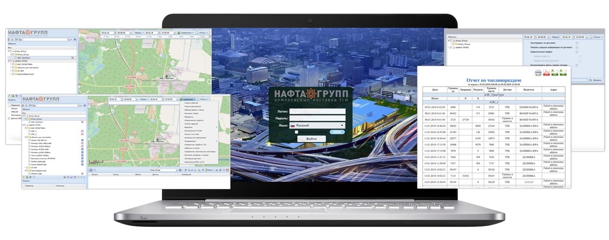The image size is (609, 240).
Task: Select АЗС_2 in front object tree
Action: pos(34,134)
